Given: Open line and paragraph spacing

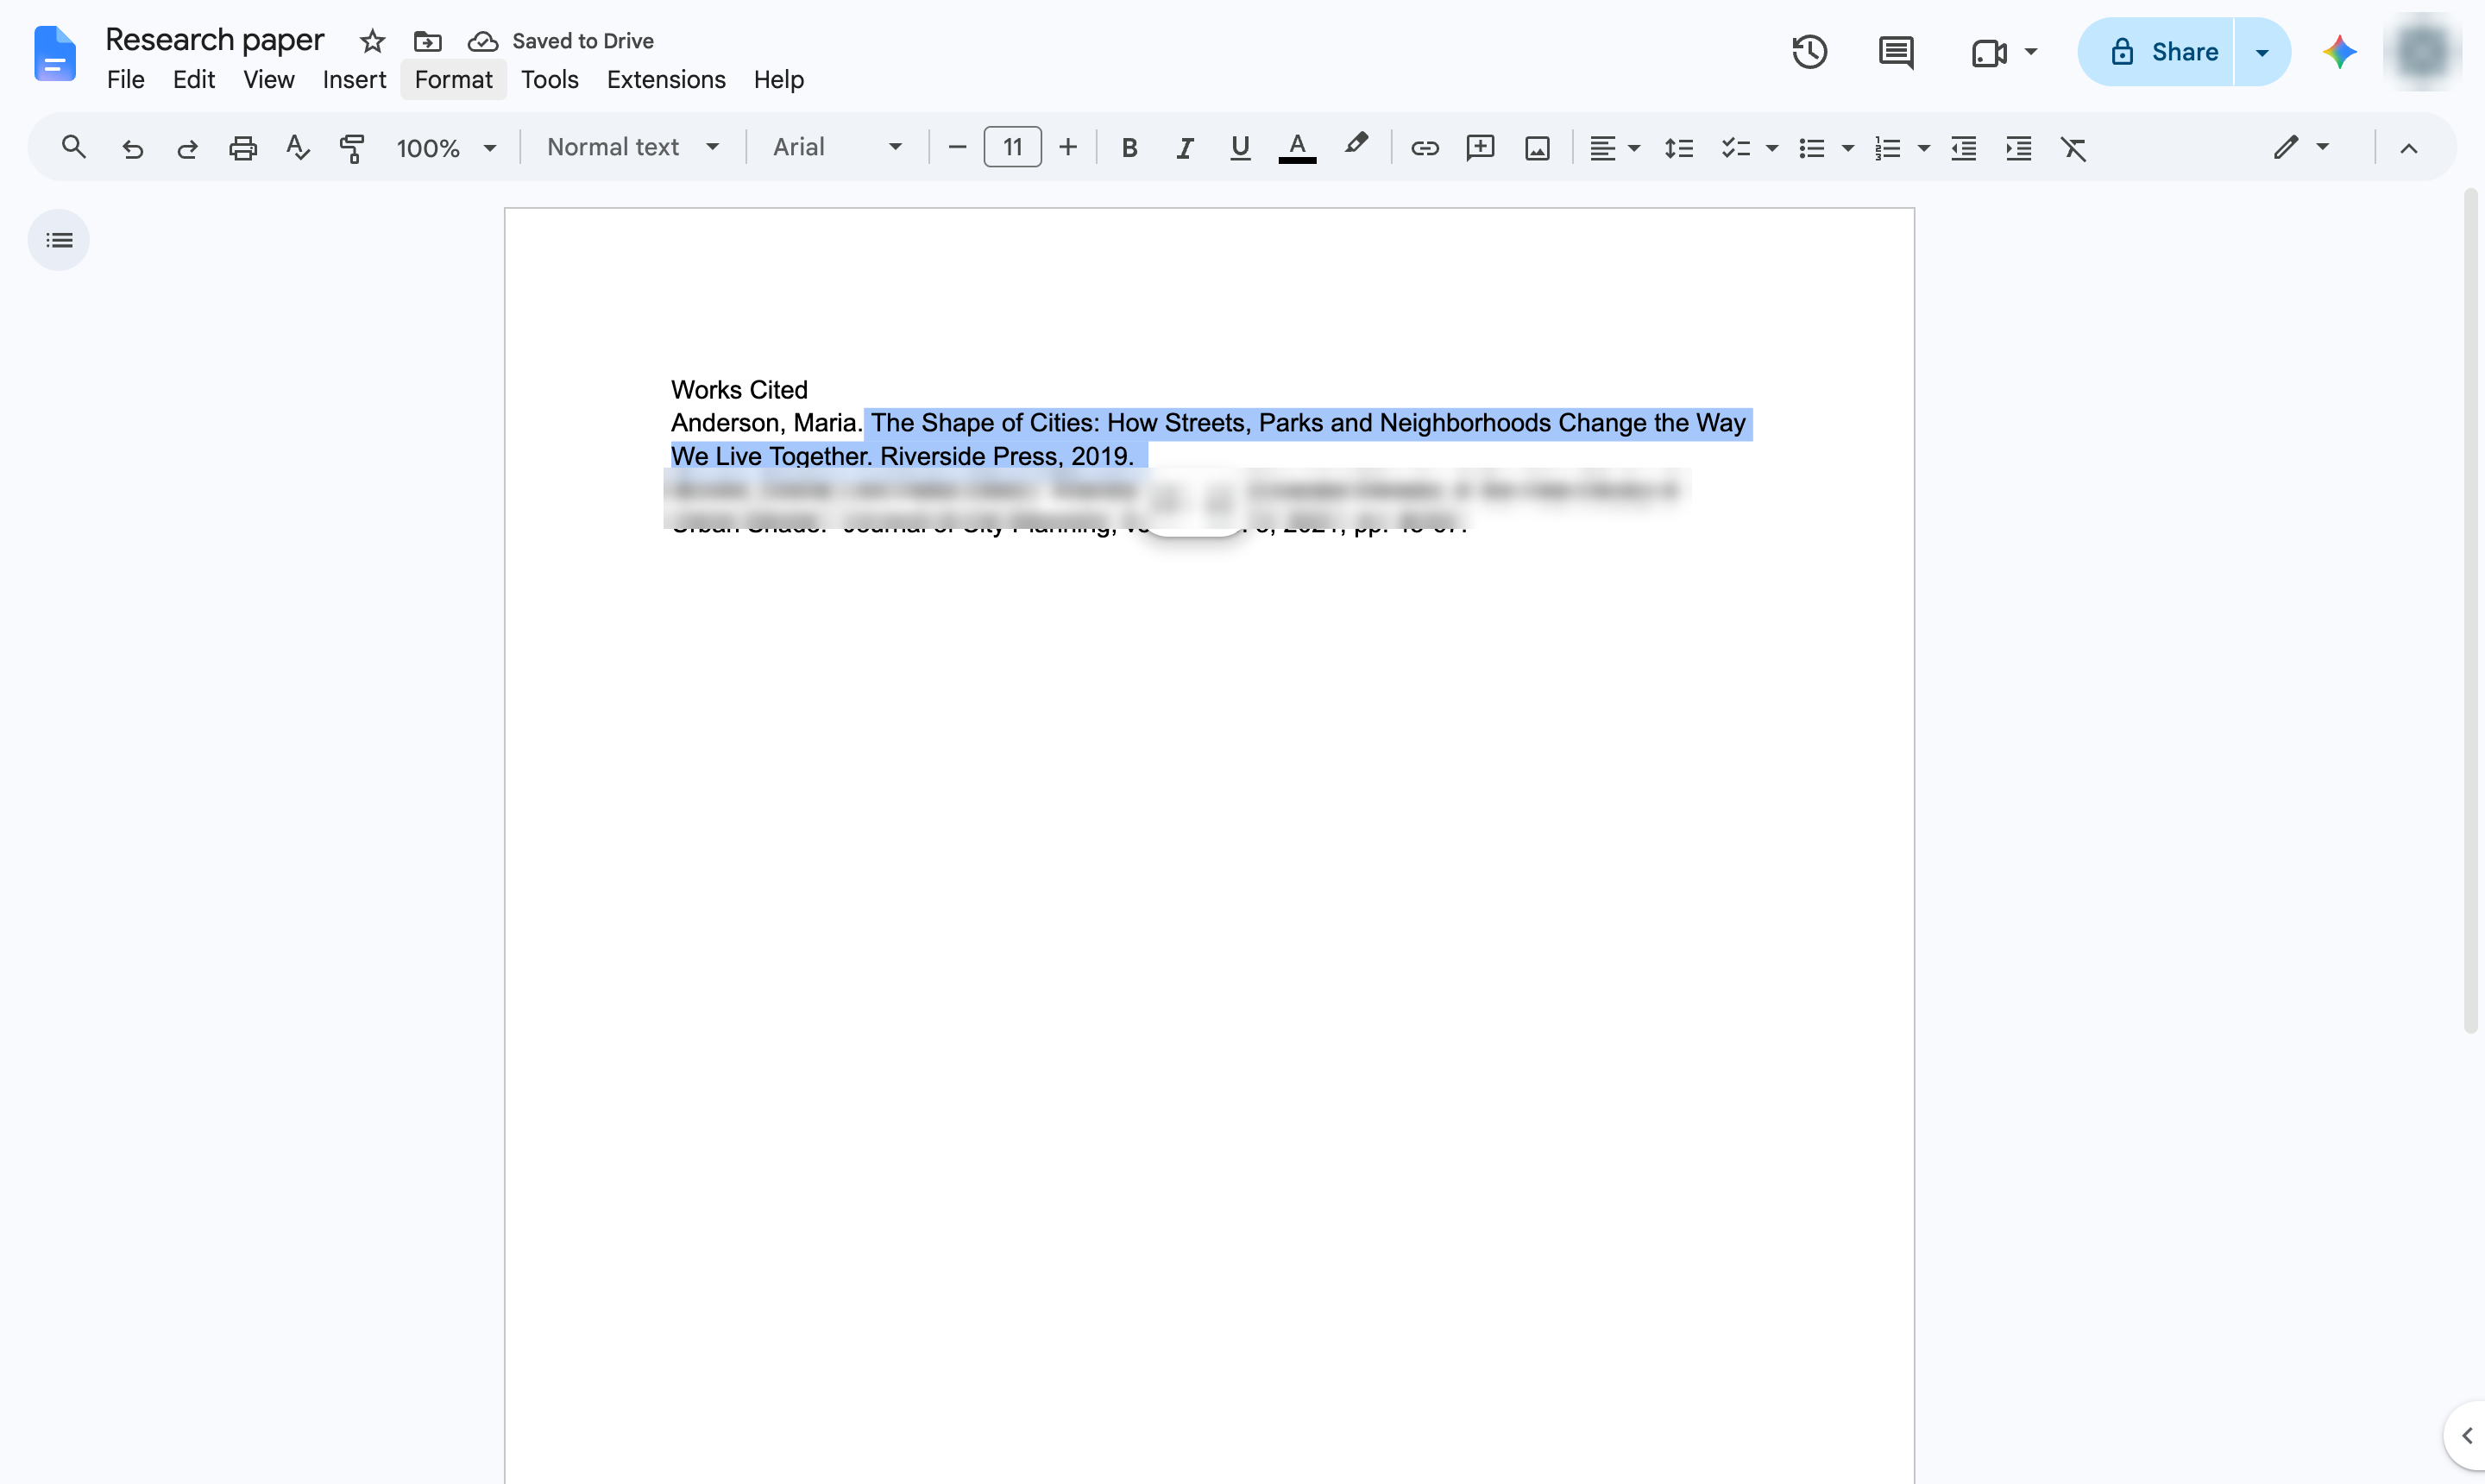Looking at the screenshot, I should click(1678, 148).
